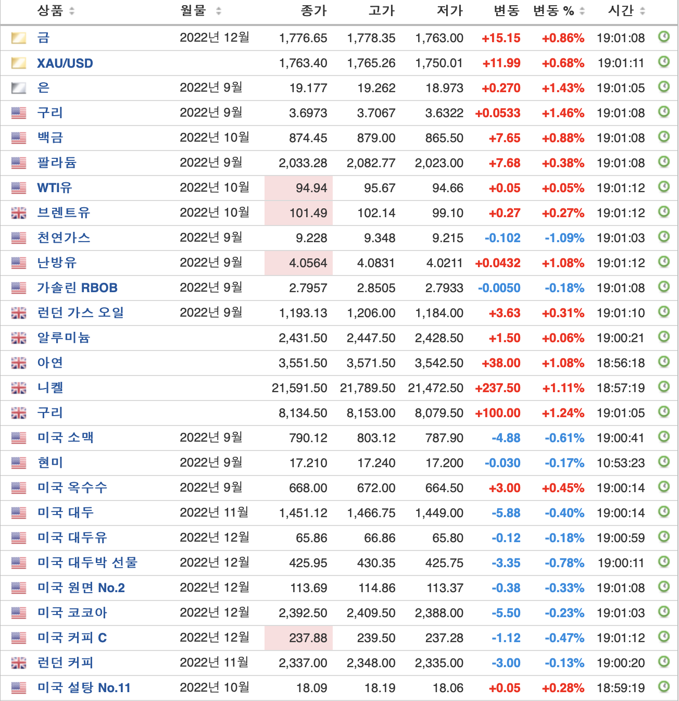Click the clock icon in the 미국 코코아 row
This screenshot has height=701, width=679.
coord(664,611)
